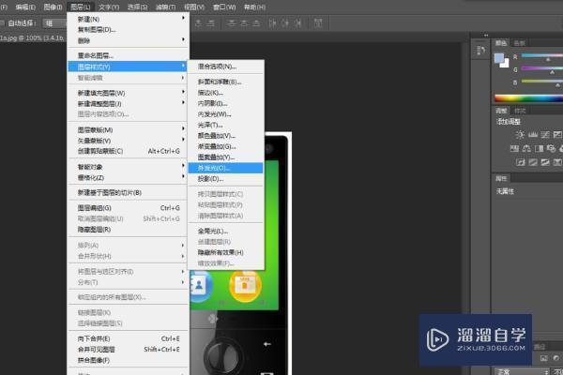Viewport: 563px width, 375px height.
Task: Expand the 矢量蒙版(V) submenu arrow
Action: pyautogui.click(x=183, y=140)
